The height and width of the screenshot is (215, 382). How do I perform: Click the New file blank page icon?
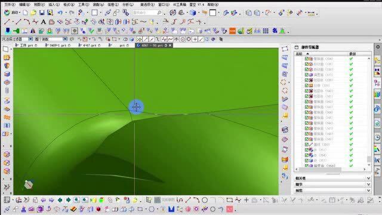point(25,13)
